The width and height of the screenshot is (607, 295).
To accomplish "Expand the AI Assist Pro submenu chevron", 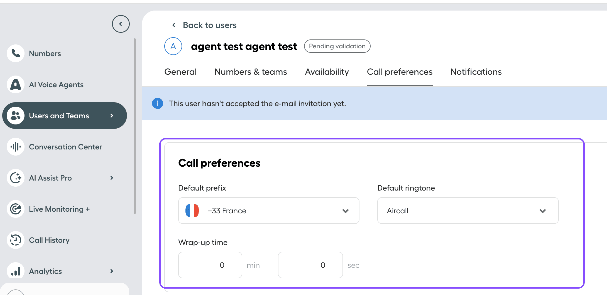I will 112,178.
